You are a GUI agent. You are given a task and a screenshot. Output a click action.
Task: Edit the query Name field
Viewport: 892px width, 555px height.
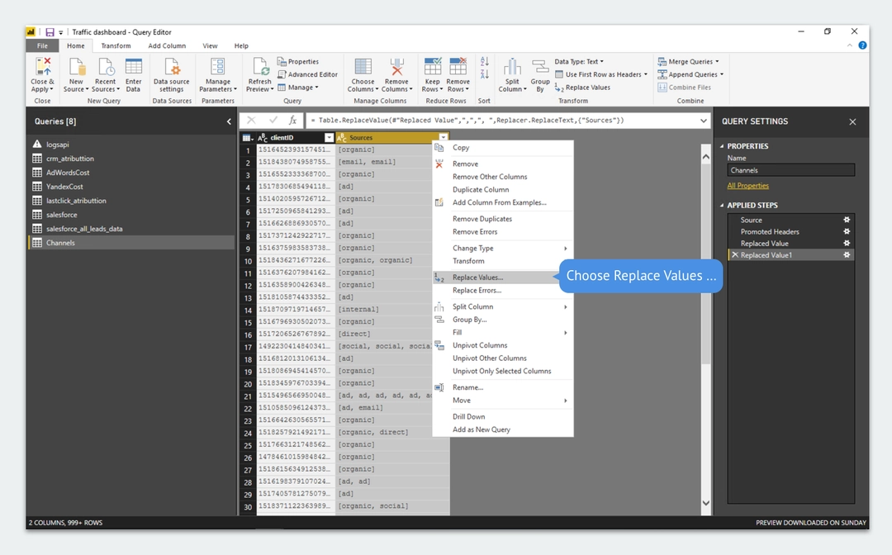790,171
